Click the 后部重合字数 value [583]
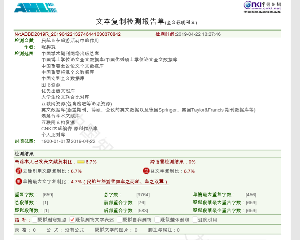Viewport: 300px width, 240px height. click(143, 210)
